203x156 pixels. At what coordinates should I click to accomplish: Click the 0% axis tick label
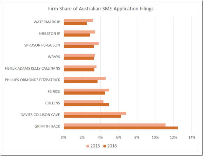point(64,137)
